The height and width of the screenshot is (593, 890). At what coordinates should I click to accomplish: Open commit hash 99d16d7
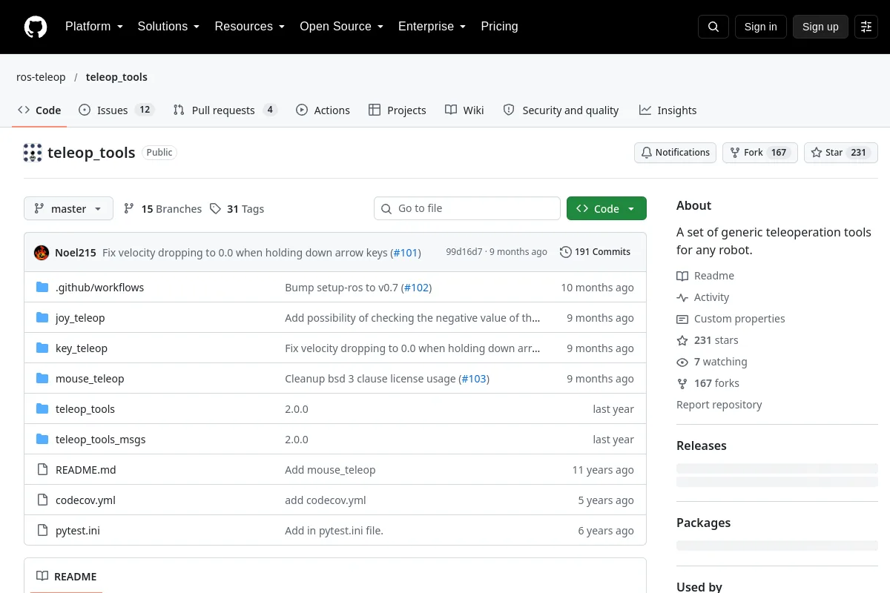pos(464,252)
